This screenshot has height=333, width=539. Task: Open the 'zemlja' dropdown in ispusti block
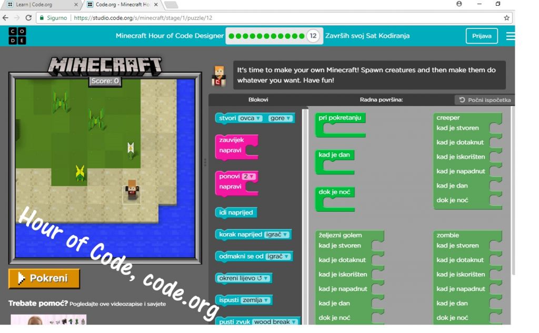click(x=256, y=300)
